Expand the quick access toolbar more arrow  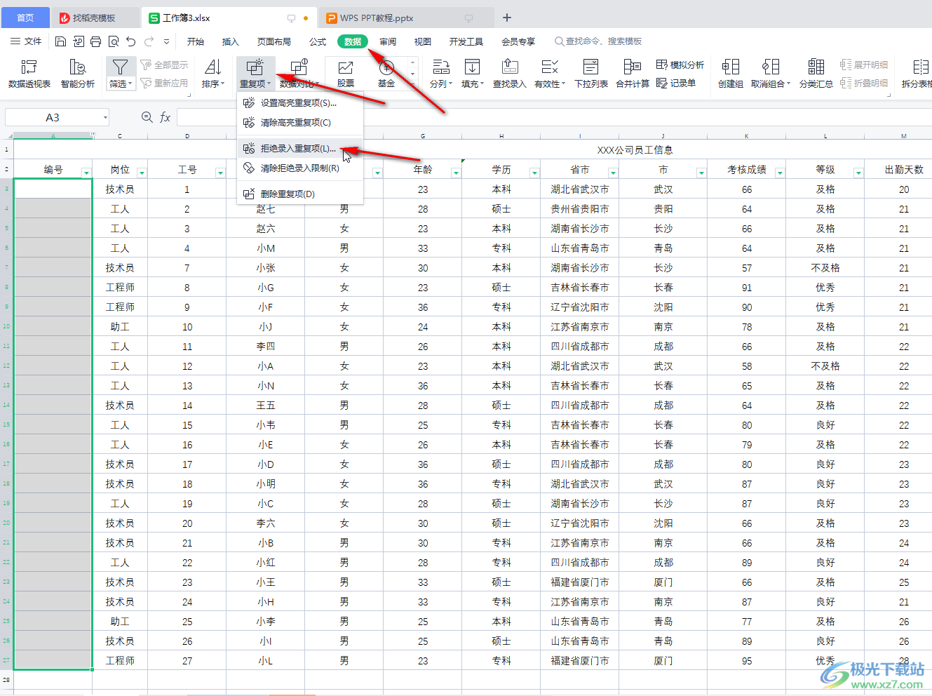coord(166,41)
